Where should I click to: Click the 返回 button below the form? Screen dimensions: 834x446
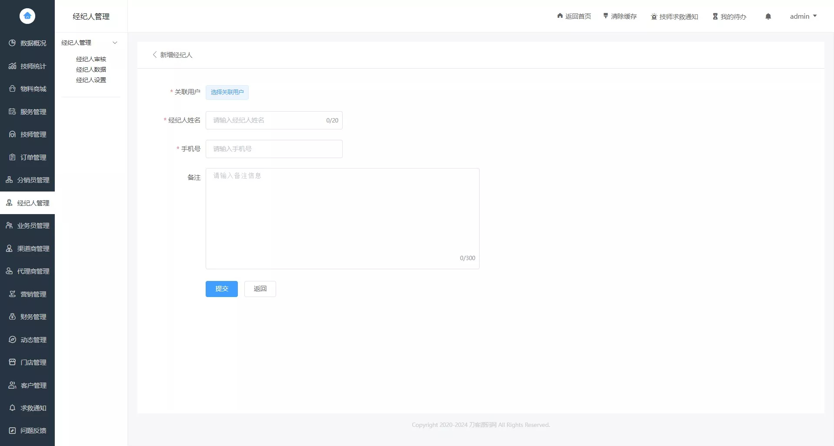pyautogui.click(x=260, y=289)
